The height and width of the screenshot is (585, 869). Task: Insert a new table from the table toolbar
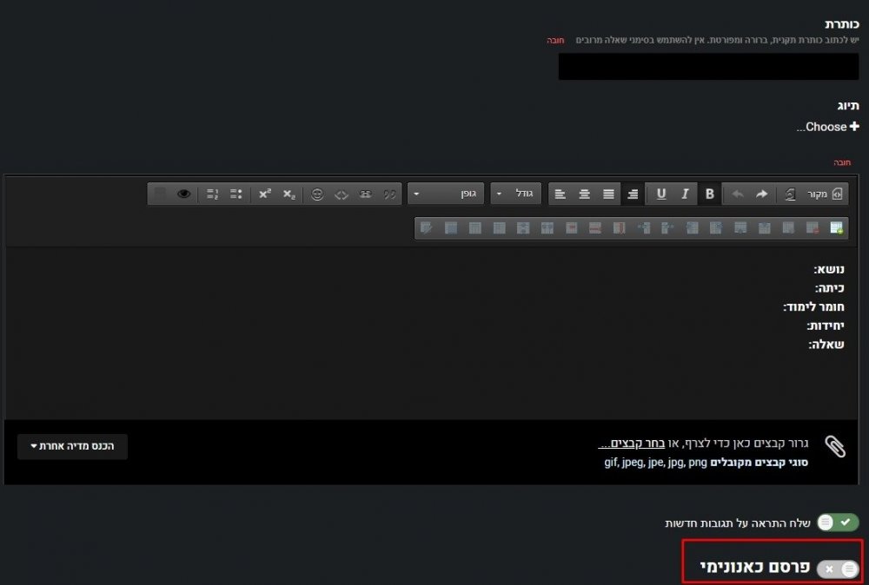point(836,228)
